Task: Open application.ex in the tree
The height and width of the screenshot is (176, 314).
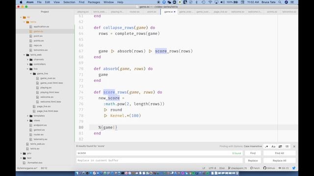Action: tap(41, 26)
